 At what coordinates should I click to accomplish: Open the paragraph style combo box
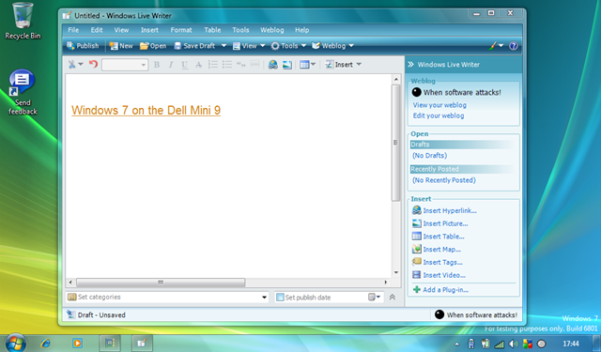pos(125,65)
